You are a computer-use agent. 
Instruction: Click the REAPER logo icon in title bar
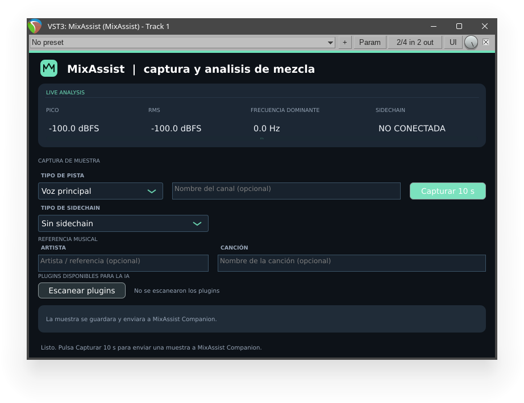click(35, 26)
